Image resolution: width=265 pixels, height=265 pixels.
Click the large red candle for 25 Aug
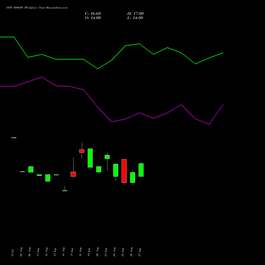pyautogui.click(x=124, y=171)
